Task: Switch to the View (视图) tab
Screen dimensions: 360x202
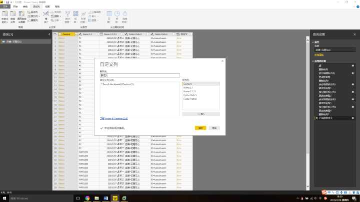Action: point(47,6)
